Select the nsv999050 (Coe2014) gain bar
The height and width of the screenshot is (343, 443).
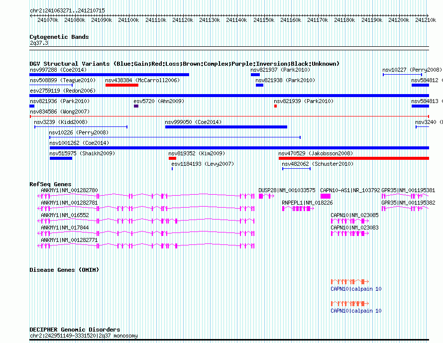(226, 127)
